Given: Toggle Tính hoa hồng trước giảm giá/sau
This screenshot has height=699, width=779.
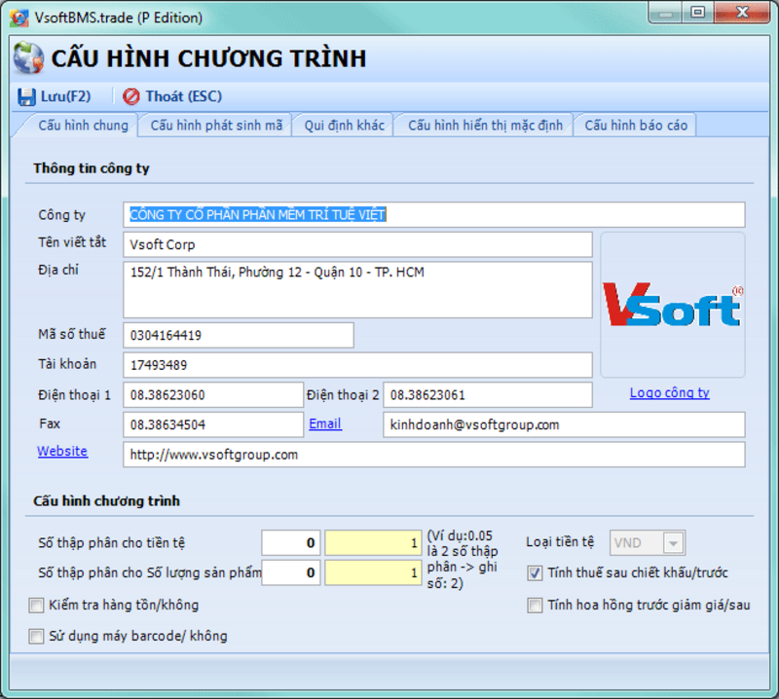Looking at the screenshot, I should [535, 606].
